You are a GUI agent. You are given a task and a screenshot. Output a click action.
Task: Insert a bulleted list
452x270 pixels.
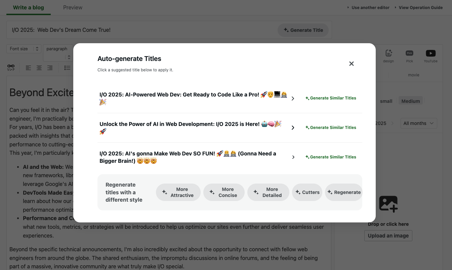coord(67,68)
